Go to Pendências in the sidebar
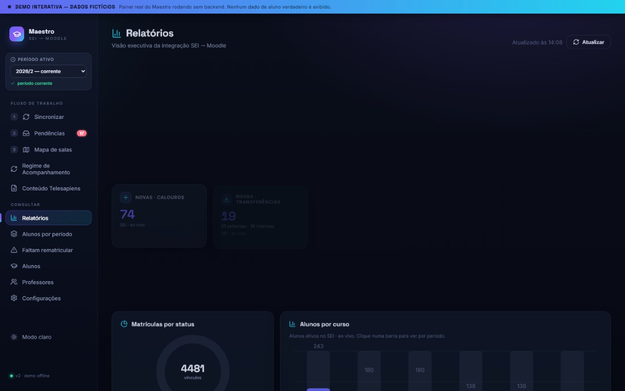This screenshot has height=391, width=625. click(48, 133)
